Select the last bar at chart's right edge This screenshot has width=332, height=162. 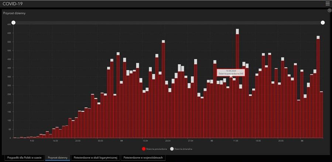point(321,115)
